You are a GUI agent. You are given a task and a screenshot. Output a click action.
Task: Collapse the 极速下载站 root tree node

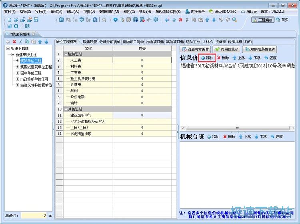(x=8, y=48)
